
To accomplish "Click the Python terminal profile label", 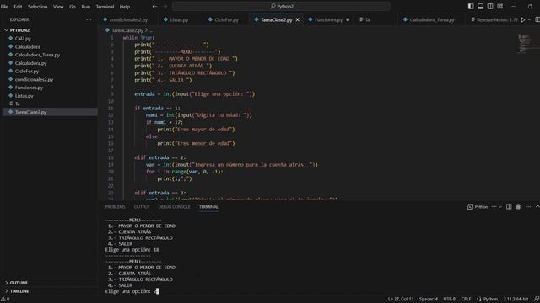I will pos(478,207).
